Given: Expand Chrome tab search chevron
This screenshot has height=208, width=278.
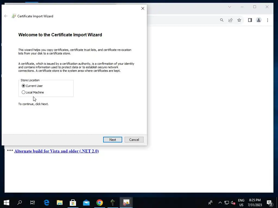Looking at the screenshot, I should click(x=230, y=7).
